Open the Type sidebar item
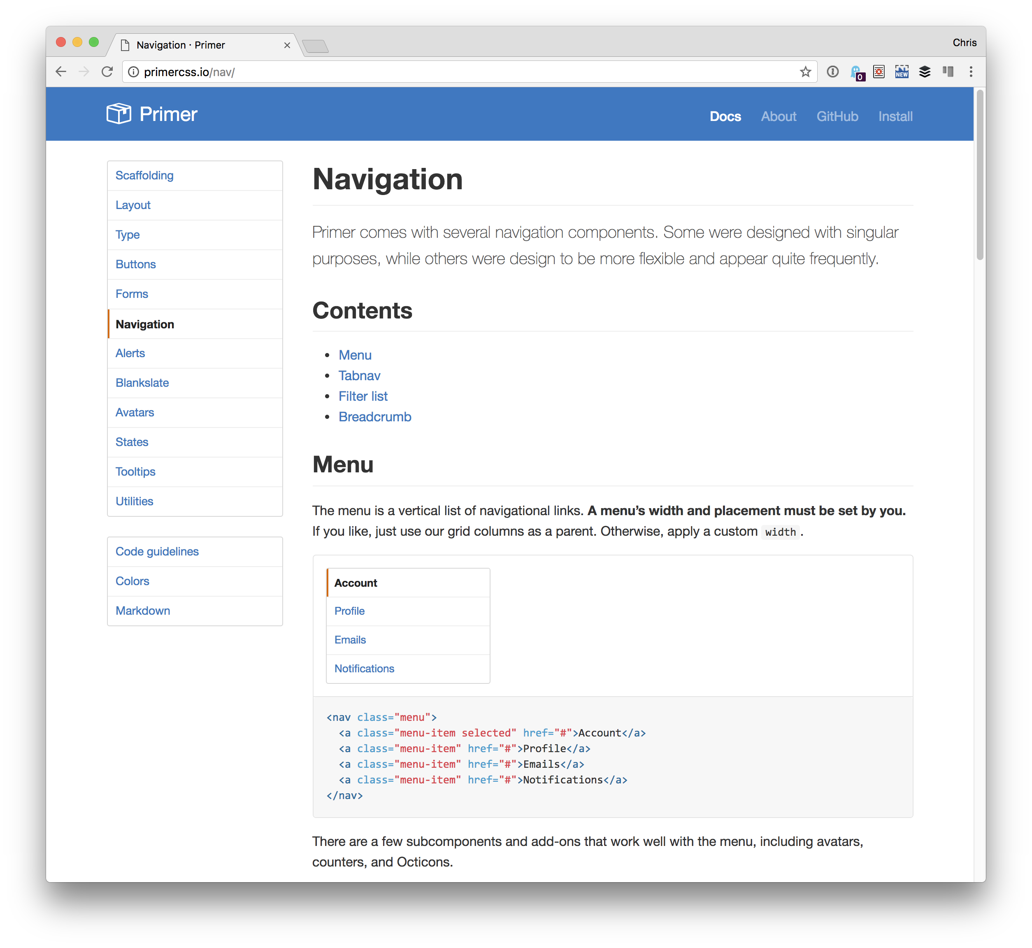This screenshot has height=948, width=1032. pyautogui.click(x=195, y=235)
